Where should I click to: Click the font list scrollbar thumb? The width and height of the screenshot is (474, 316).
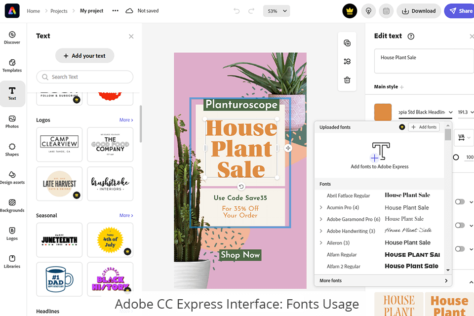[x=448, y=135]
